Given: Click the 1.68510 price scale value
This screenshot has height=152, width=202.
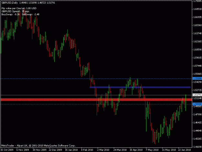Looking at the screenshot, I should point(197,9).
